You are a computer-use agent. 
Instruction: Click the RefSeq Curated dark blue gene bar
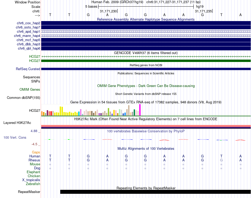[146, 69]
